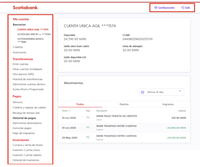The height and width of the screenshot is (167, 200).
Task: Switch to the Gastos tab
Action: pos(124,104)
